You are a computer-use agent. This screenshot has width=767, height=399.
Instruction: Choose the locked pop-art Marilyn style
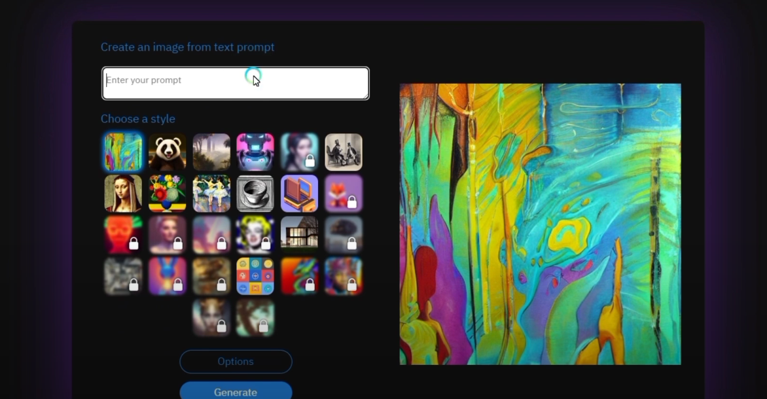(255, 235)
